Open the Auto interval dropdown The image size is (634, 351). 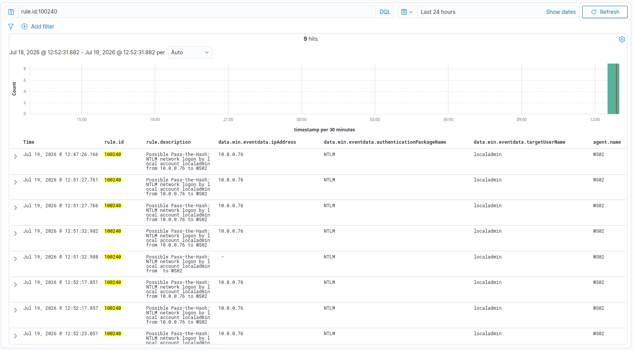pyautogui.click(x=190, y=52)
